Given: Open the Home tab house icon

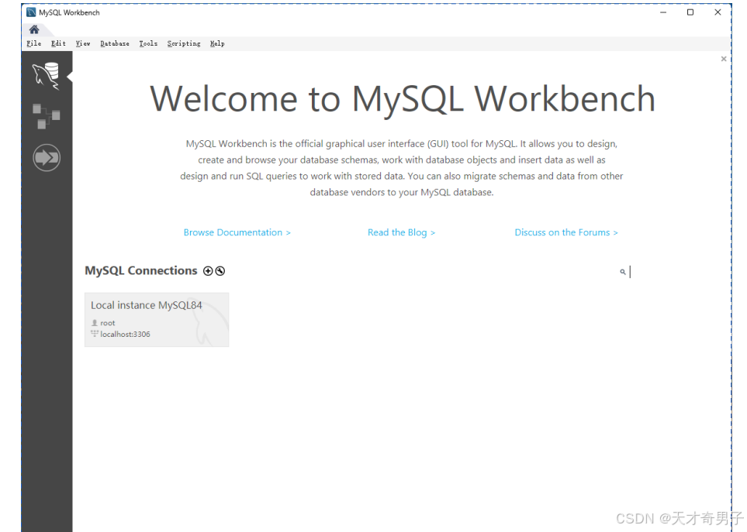Looking at the screenshot, I should 34,29.
